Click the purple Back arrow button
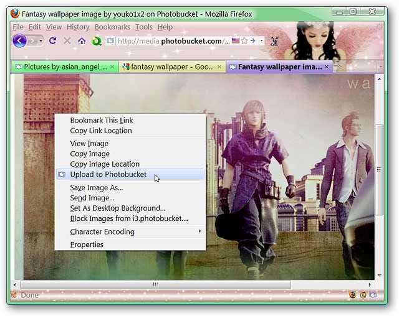Screen dimensions: 399x316 [x=19, y=40]
